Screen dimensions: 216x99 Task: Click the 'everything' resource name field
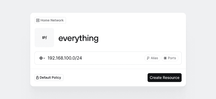(x=78, y=38)
